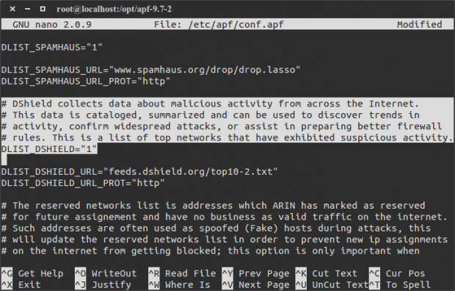Click comment 'on the internet from getting blocked'
Screen dimensions: 455x291
[x=210, y=251]
